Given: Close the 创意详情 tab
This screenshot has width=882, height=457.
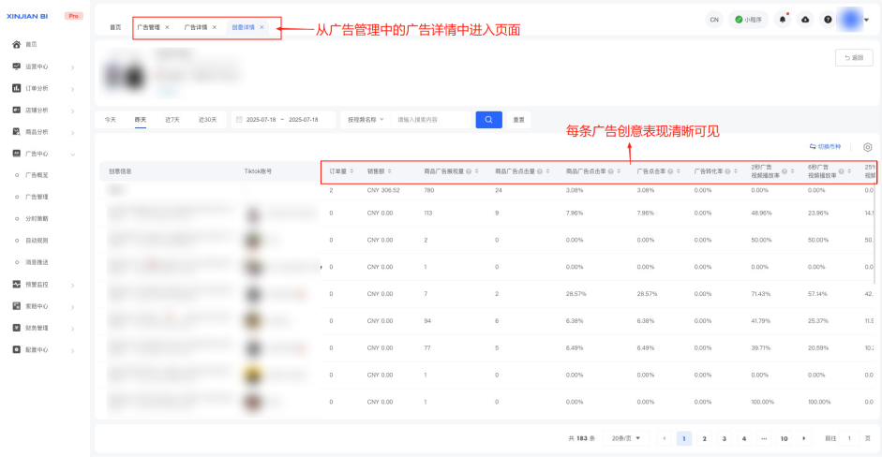Looking at the screenshot, I should [262, 27].
